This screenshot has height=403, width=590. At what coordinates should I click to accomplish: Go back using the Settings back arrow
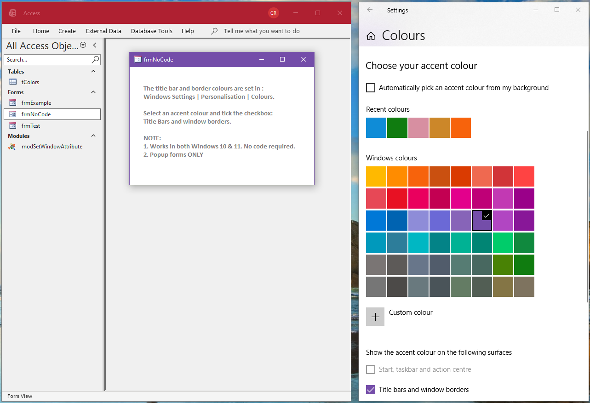370,10
